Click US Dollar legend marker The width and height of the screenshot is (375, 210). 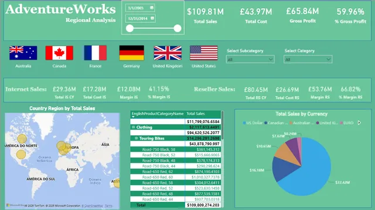coord(244,123)
